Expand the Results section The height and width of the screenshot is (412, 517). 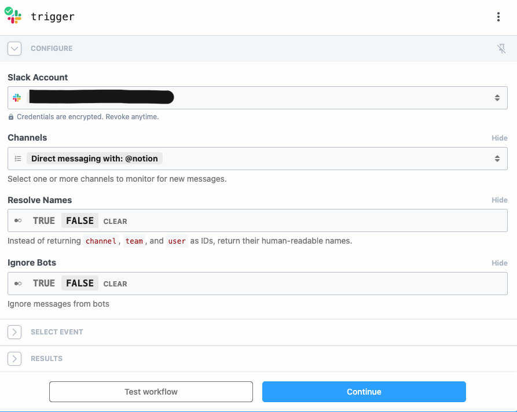coord(14,359)
